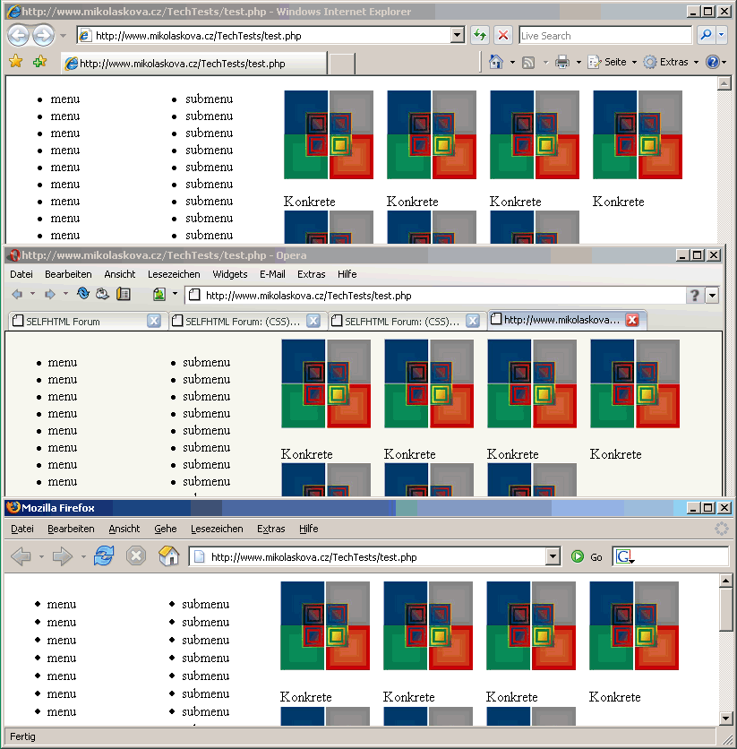Expand the IE address bar dropdown
This screenshot has width=737, height=749.
pos(458,35)
